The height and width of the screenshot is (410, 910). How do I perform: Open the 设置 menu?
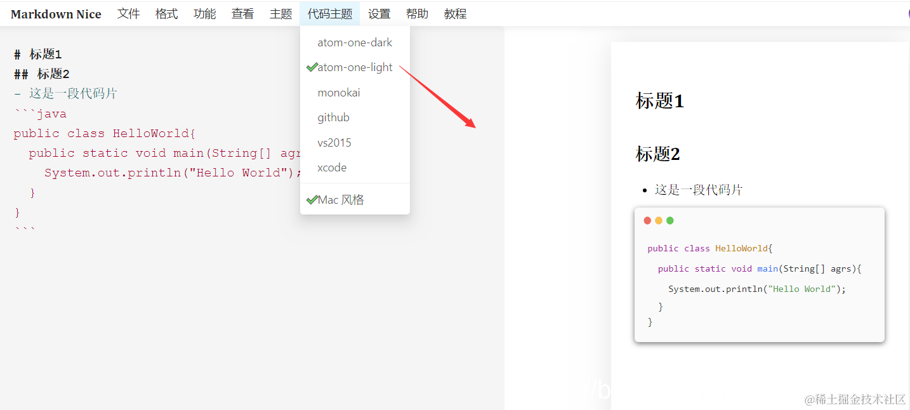pos(379,13)
